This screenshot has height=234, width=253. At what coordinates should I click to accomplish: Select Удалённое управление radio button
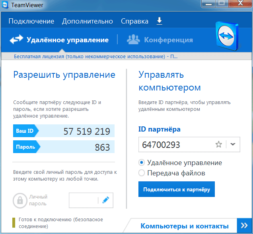coord(142,163)
